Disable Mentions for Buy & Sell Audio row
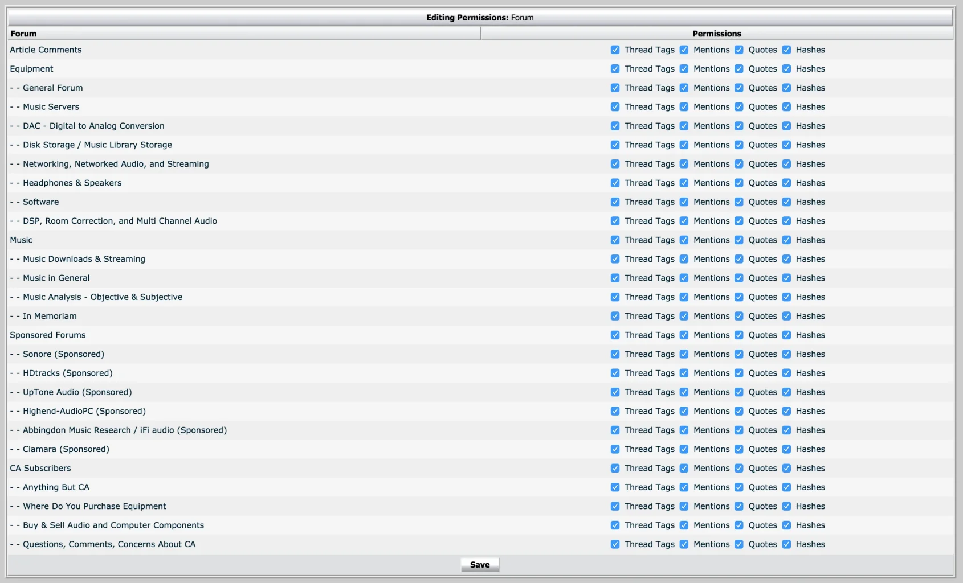The width and height of the screenshot is (963, 583). [x=684, y=525]
